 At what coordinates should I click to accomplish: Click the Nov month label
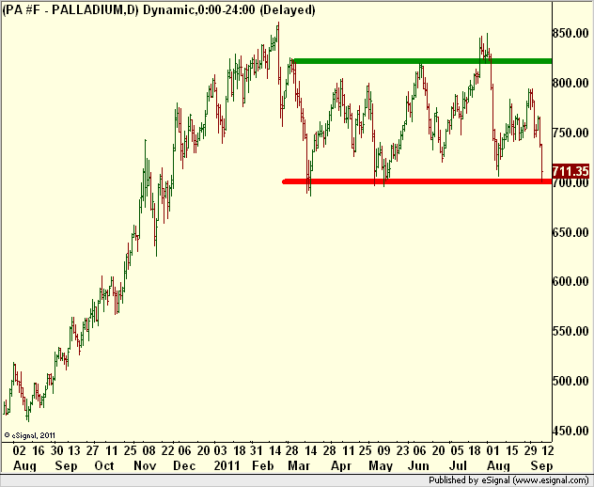click(145, 465)
